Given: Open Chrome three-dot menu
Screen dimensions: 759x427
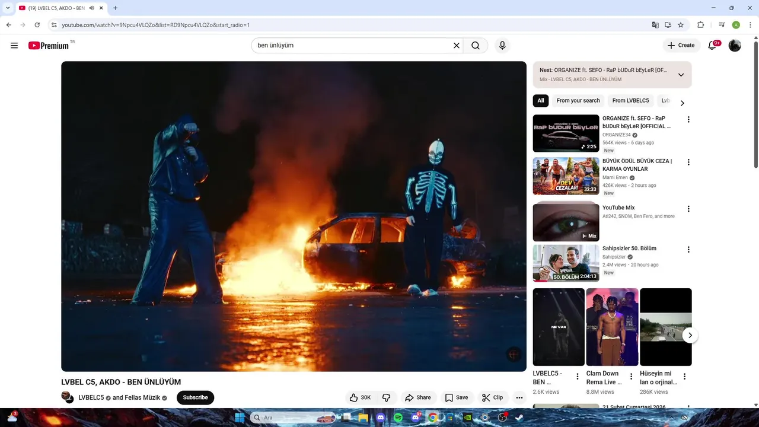Looking at the screenshot, I should [x=750, y=25].
